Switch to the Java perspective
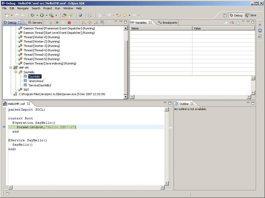 coord(251,15)
